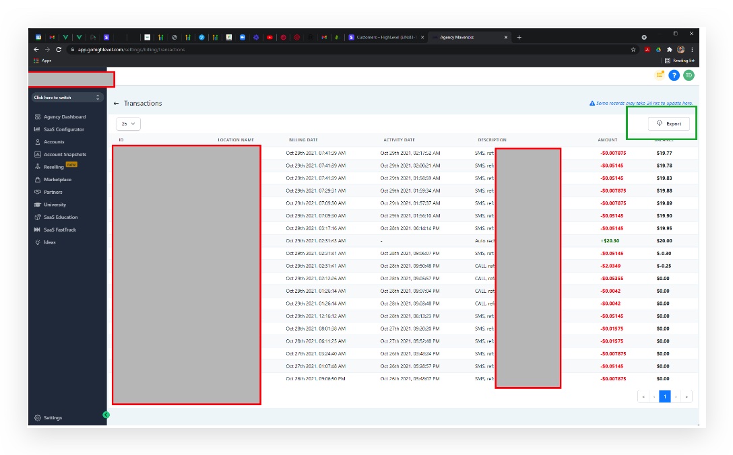Open the blue help question mark

tap(674, 75)
